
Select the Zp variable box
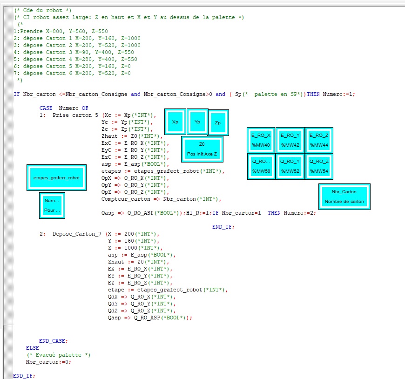point(218,122)
